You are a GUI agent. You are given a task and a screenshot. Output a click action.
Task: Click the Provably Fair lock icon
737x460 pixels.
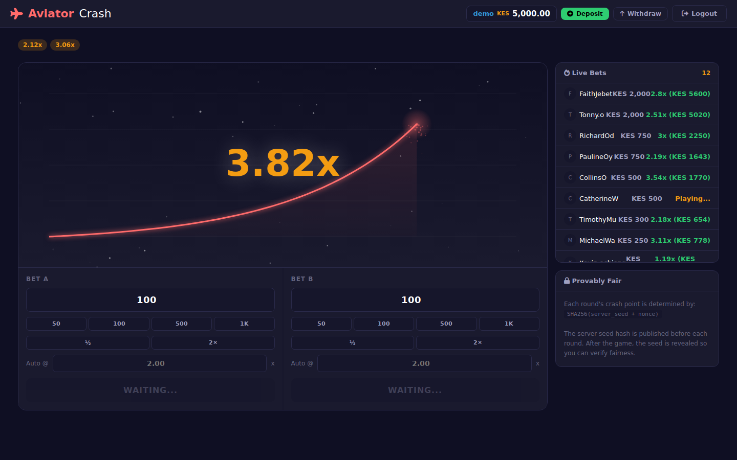point(567,281)
